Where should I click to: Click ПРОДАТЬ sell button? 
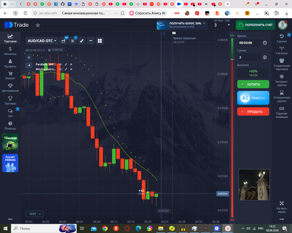(253, 112)
